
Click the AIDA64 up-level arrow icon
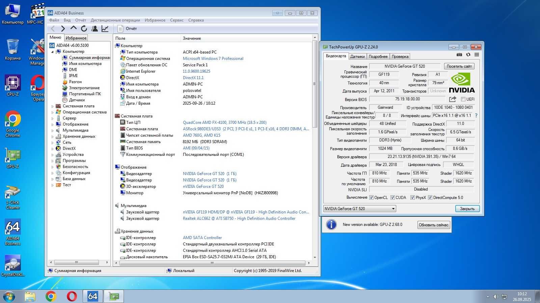[x=74, y=29]
